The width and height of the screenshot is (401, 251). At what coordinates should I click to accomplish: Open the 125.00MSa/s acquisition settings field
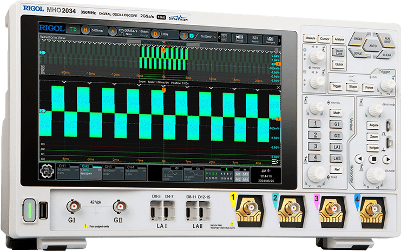[133, 32]
